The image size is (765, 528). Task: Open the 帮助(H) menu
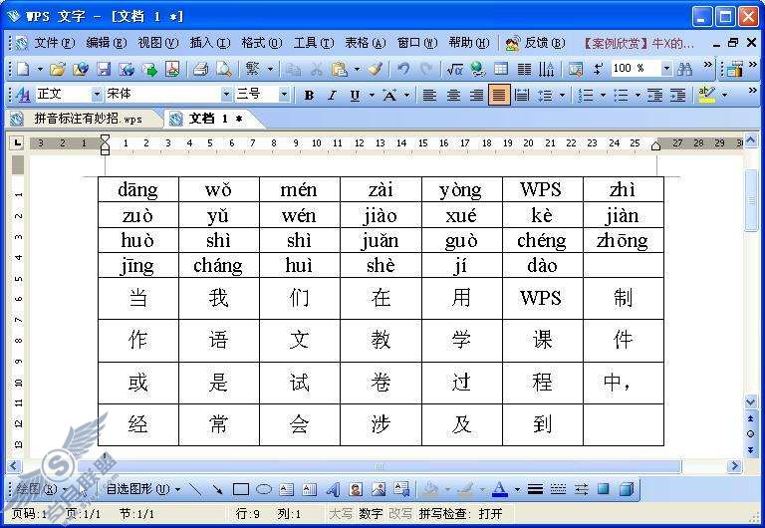point(469,43)
